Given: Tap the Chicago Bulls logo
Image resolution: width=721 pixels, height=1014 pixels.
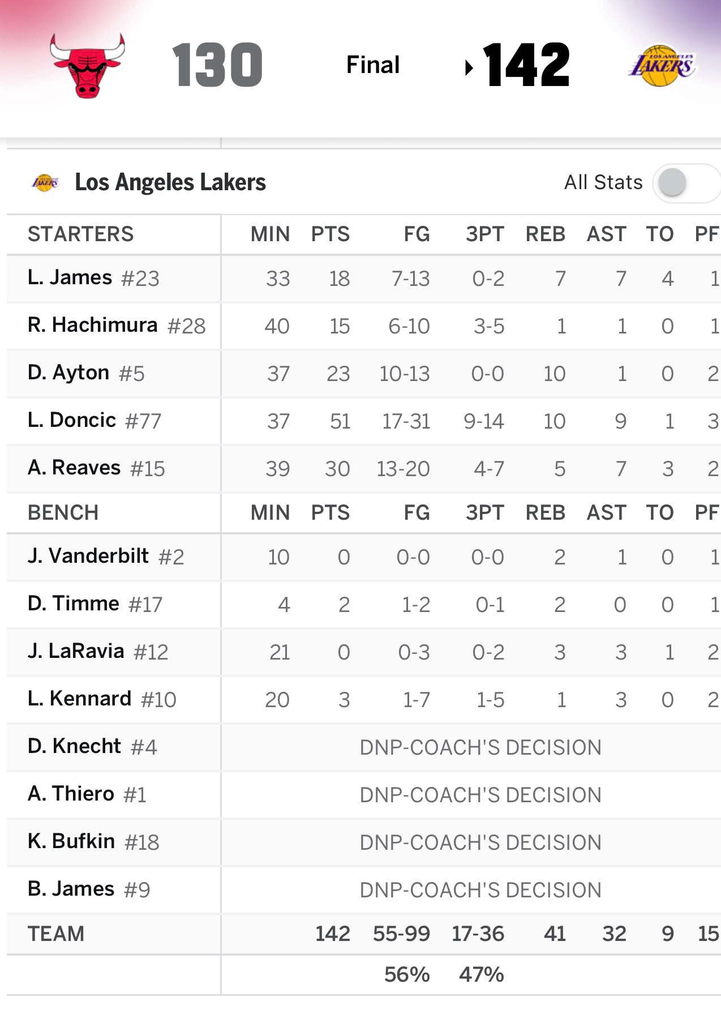Looking at the screenshot, I should pos(88,65).
